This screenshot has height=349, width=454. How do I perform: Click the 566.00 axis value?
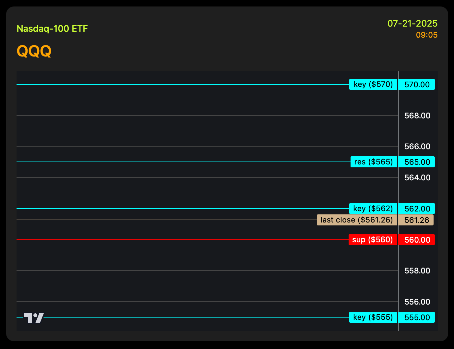coord(417,146)
